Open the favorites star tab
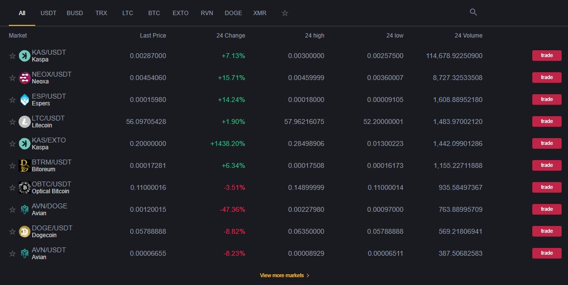Viewport: 568px width, 285px height. [x=285, y=13]
